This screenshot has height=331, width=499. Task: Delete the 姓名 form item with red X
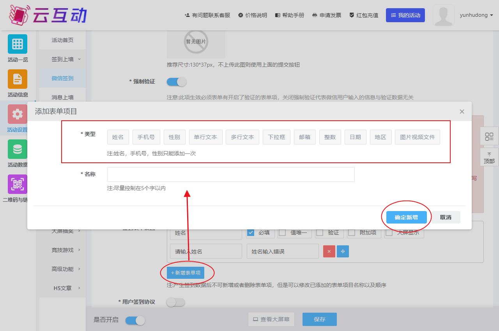pyautogui.click(x=329, y=252)
